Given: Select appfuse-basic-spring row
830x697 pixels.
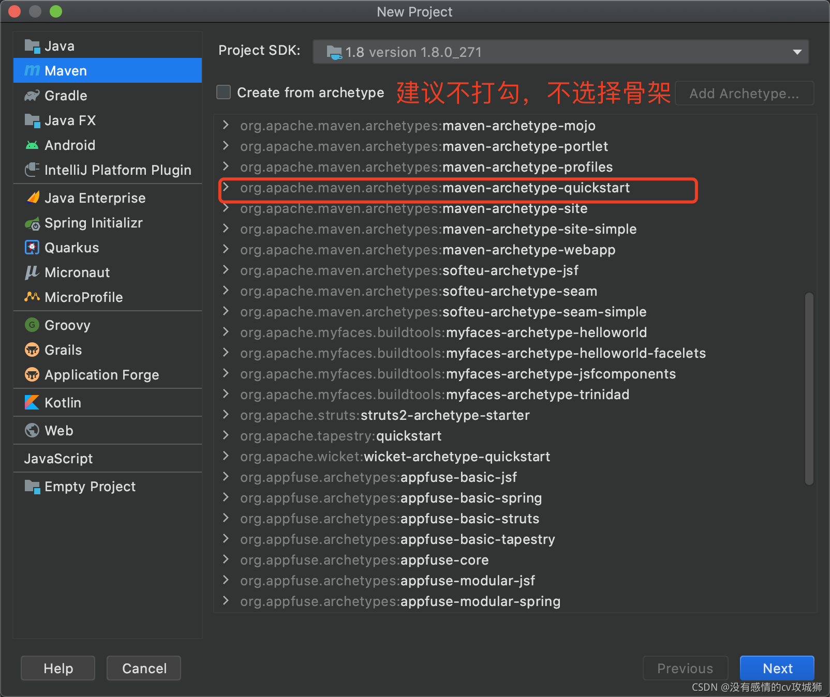Looking at the screenshot, I should pos(515,498).
